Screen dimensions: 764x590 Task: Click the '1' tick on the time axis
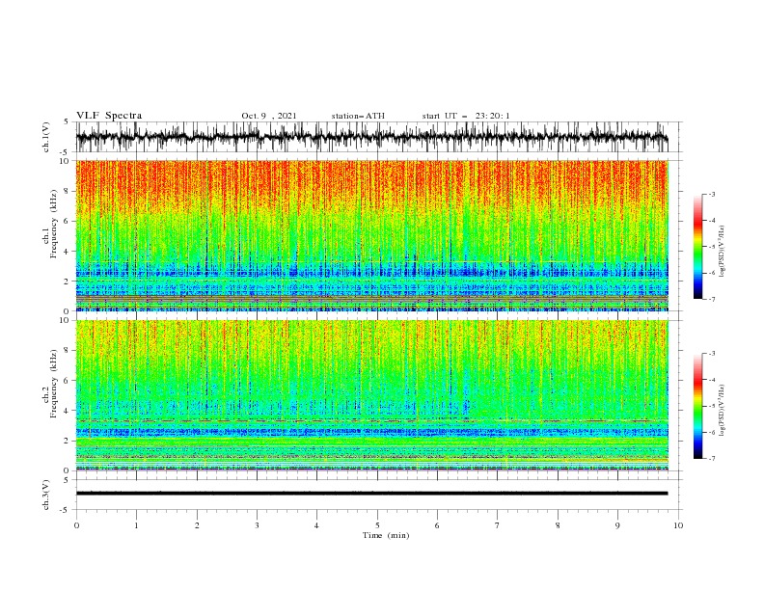pyautogui.click(x=136, y=525)
